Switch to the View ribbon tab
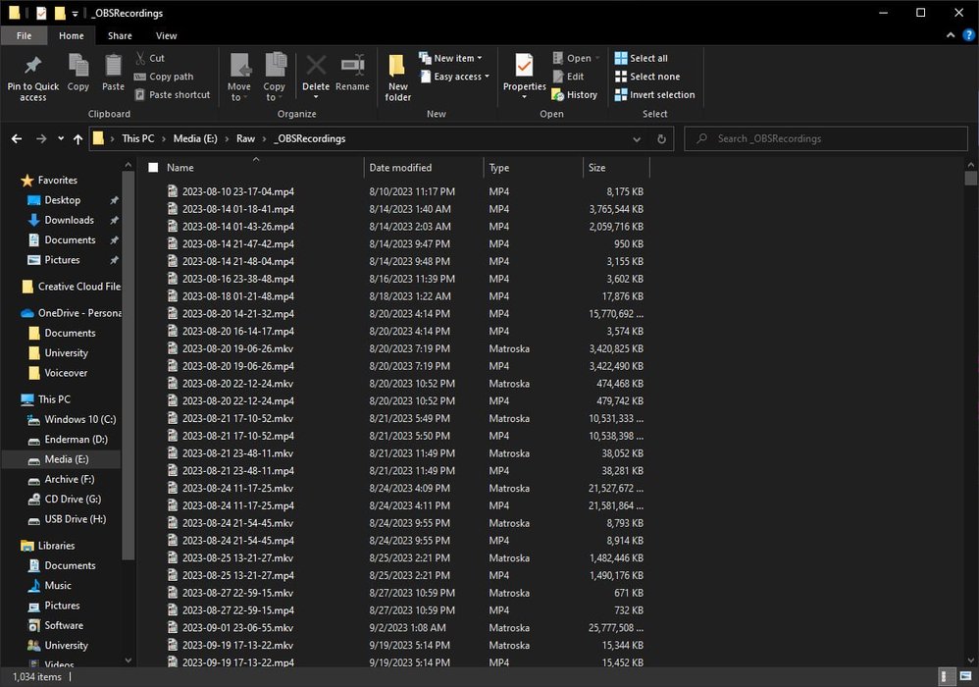Image resolution: width=979 pixels, height=687 pixels. point(167,35)
